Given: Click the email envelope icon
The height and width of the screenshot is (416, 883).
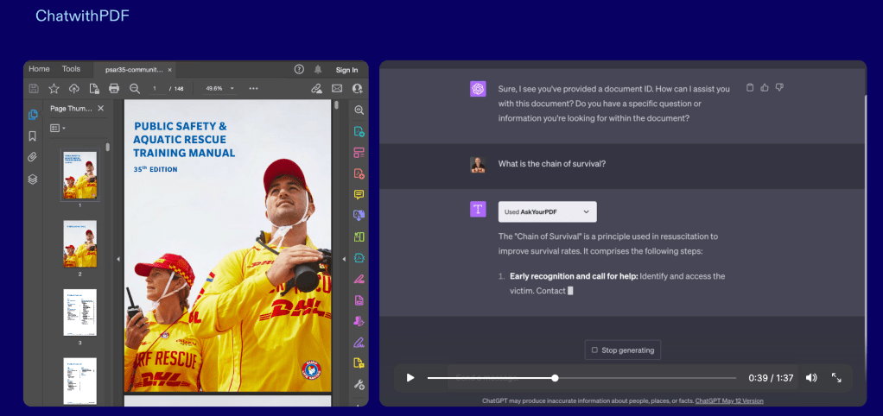Looking at the screenshot, I should pos(337,88).
